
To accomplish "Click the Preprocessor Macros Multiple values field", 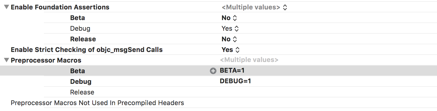I will click(249, 60).
